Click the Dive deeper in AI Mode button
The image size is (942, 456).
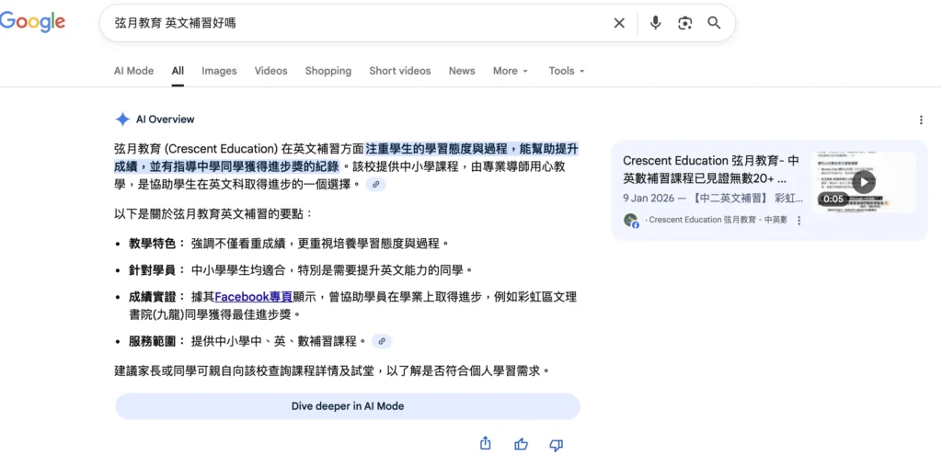pyautogui.click(x=348, y=406)
